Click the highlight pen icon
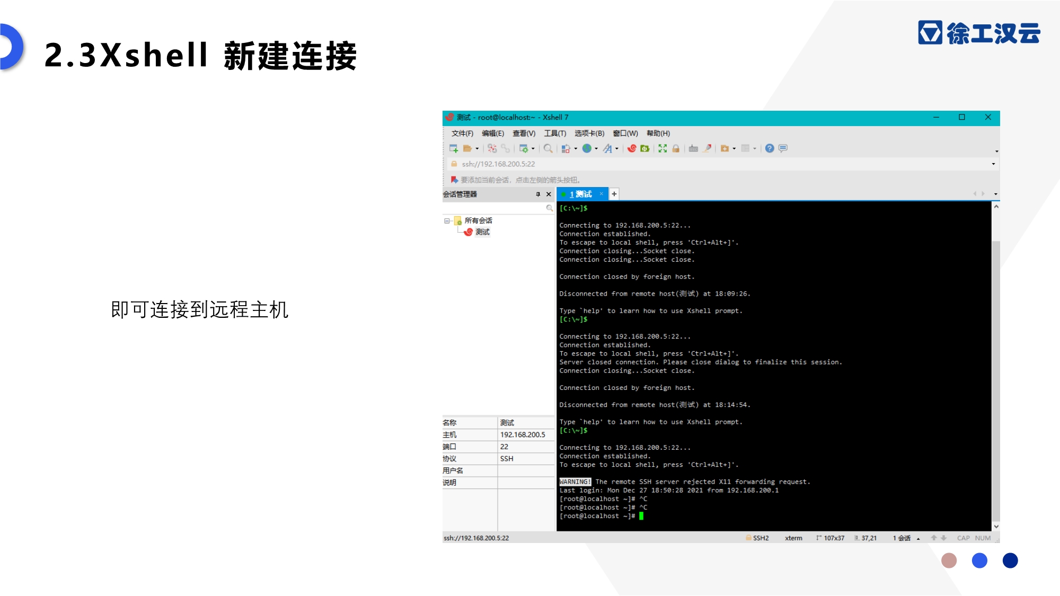 (x=707, y=148)
